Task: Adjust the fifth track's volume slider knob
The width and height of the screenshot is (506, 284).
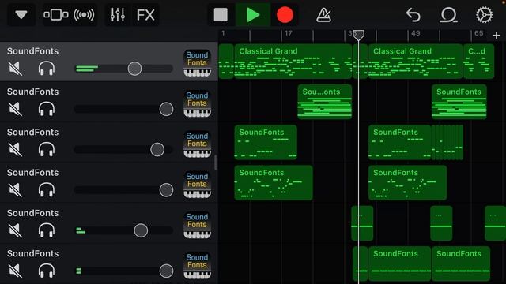Action: point(141,230)
